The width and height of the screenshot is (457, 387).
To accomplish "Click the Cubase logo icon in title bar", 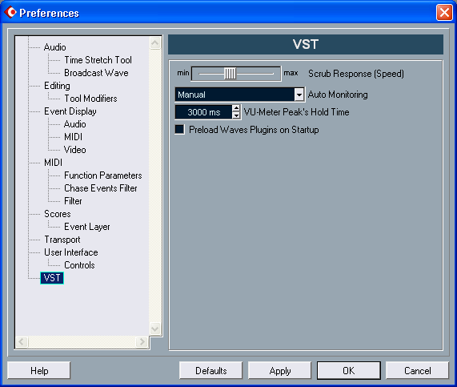I will coord(10,12).
